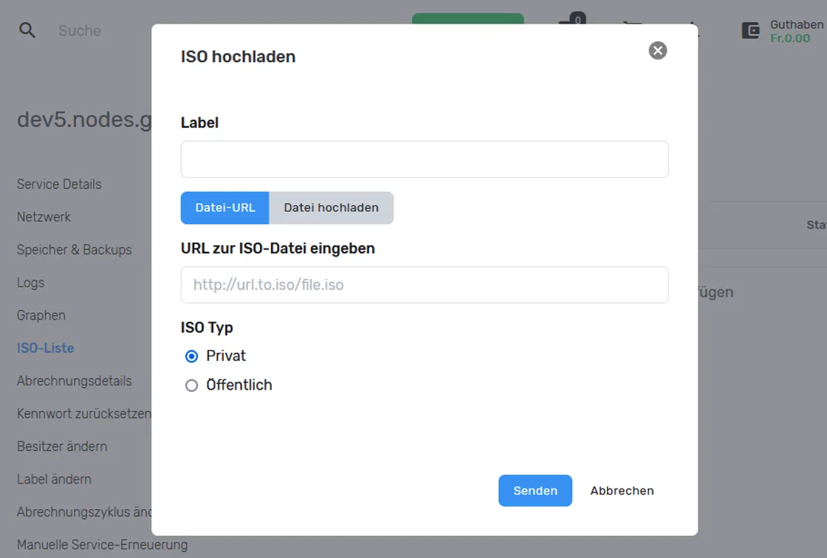Click the search magnifier icon
Viewport: 827px width, 558px height.
click(27, 30)
